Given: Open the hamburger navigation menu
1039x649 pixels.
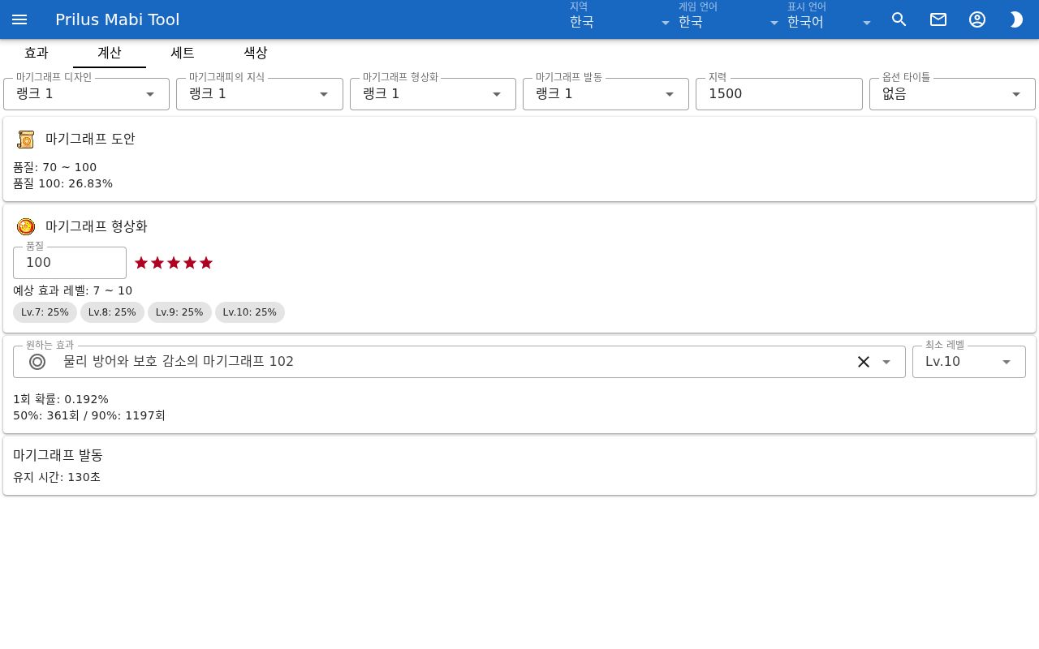Looking at the screenshot, I should pyautogui.click(x=19, y=19).
